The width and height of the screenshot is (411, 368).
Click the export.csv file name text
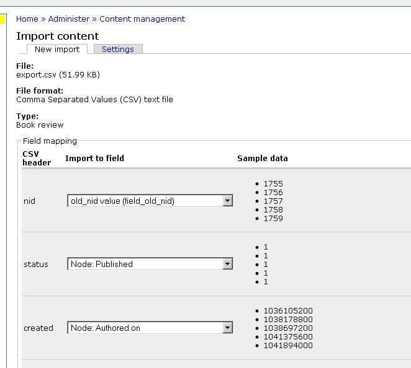[x=58, y=75]
